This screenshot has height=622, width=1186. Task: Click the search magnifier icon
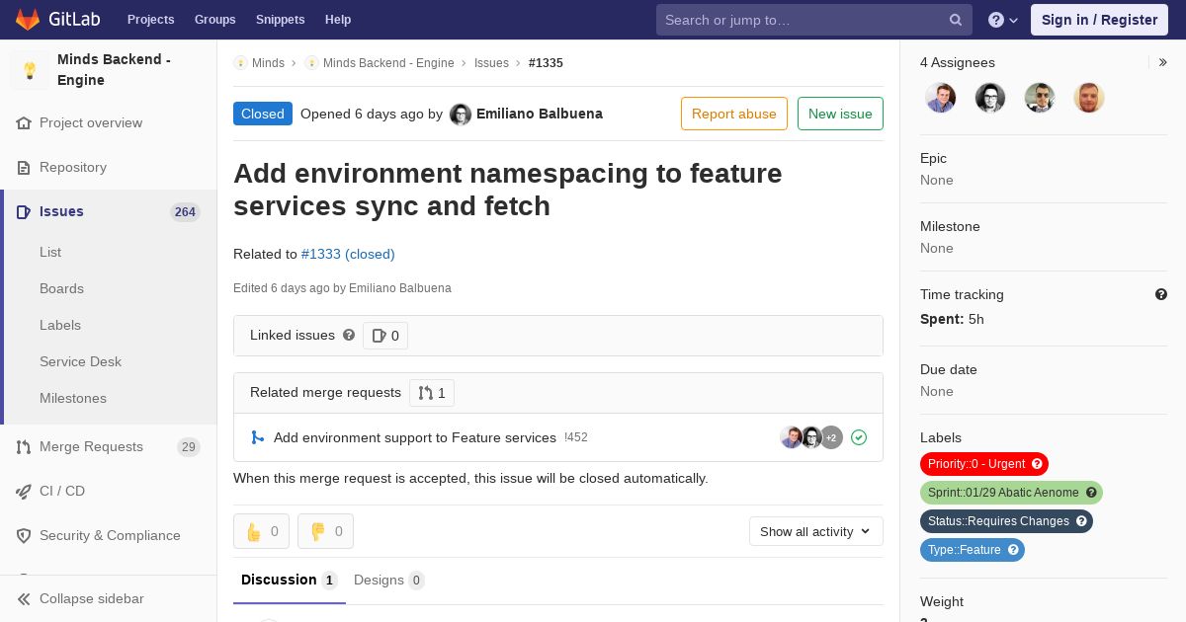955,20
